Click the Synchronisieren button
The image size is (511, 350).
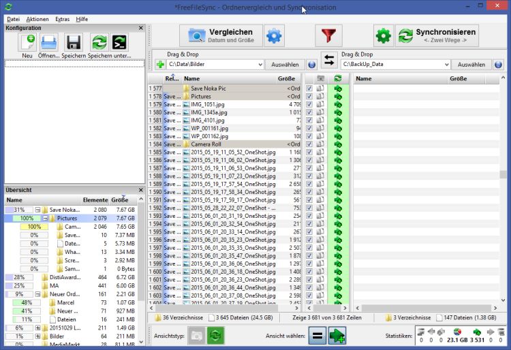coord(437,35)
